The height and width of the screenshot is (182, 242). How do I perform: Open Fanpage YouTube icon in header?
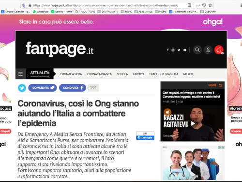tap(185, 50)
